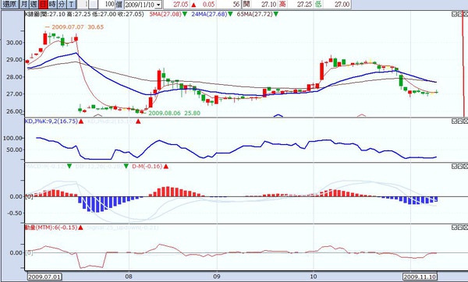The image size is (468, 282).
Task: Collapse MTM panel using its down-arrow icon
Action: [454, 227]
